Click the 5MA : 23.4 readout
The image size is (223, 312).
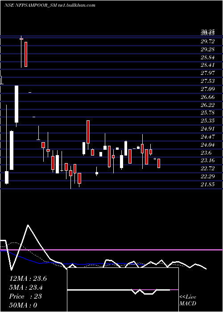[26, 287]
